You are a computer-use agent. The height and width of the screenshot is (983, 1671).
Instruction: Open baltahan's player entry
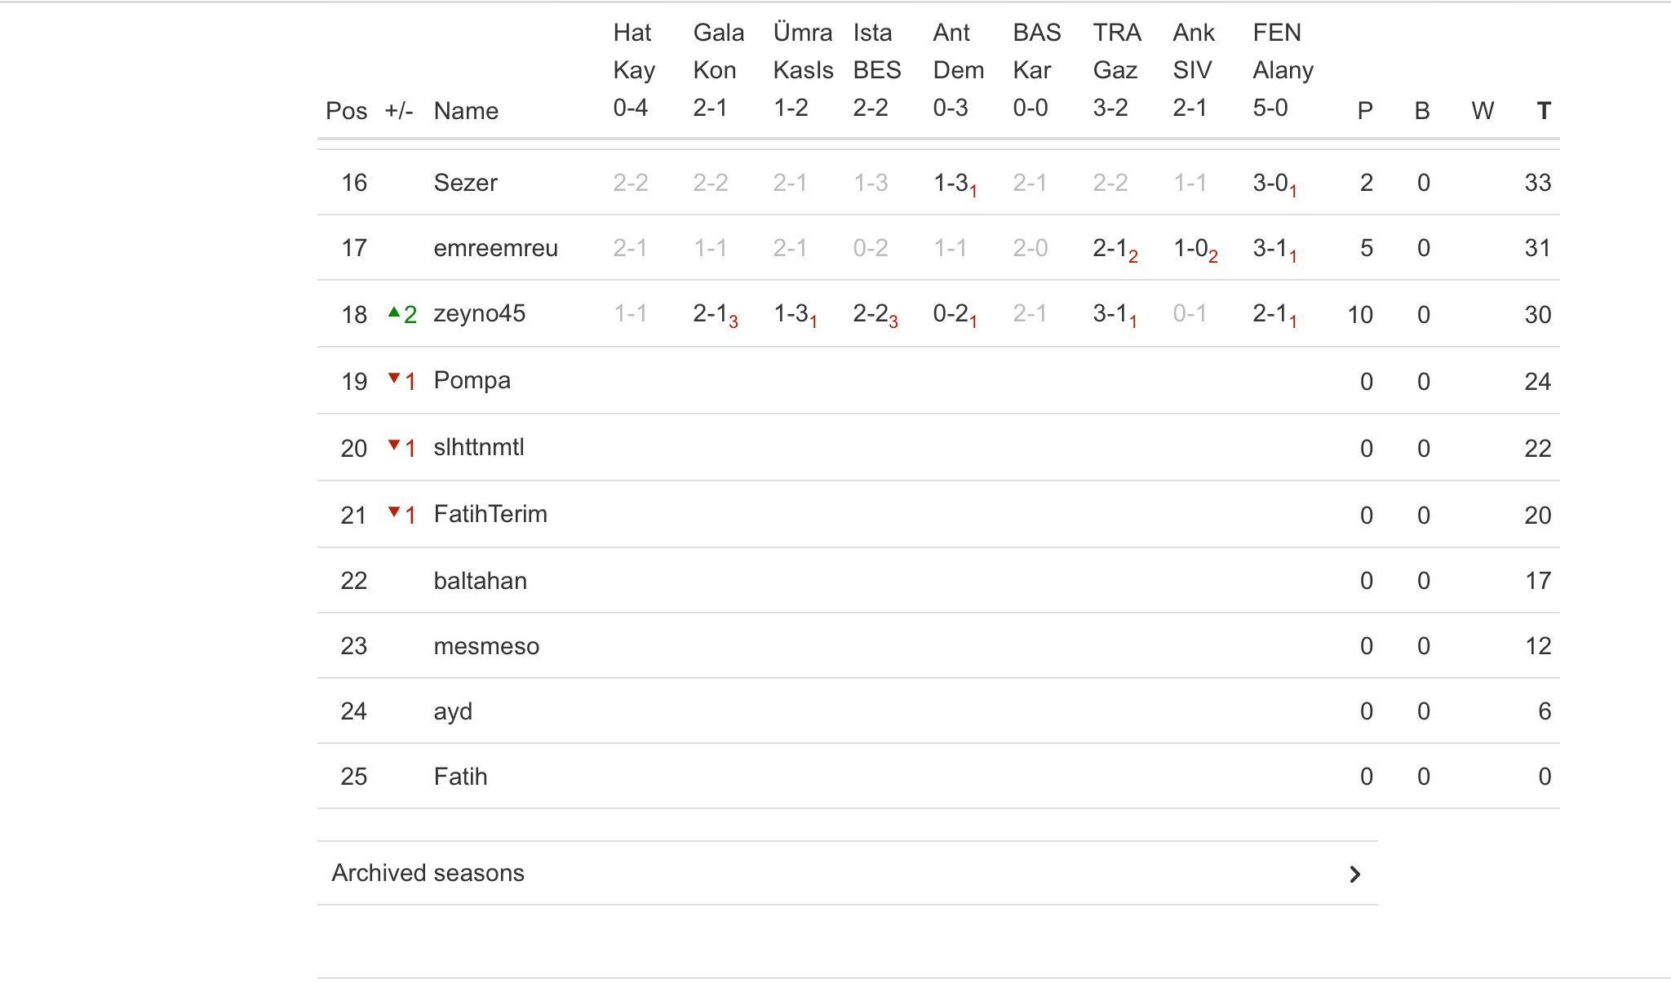pyautogui.click(x=480, y=580)
